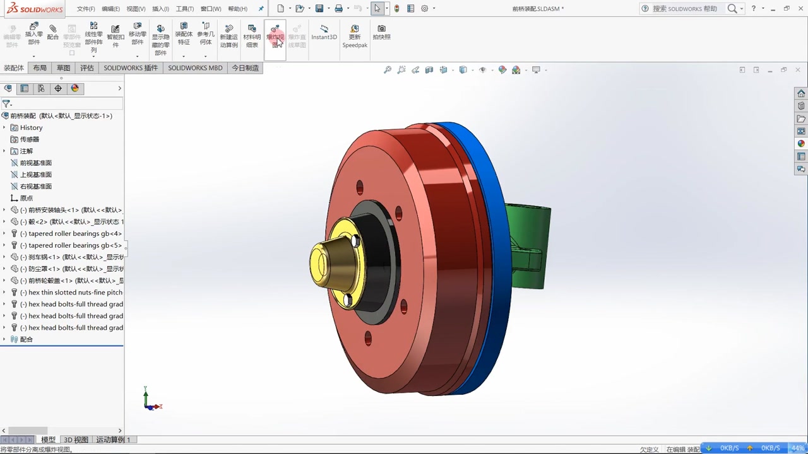
Task: Click the Apply Scene icon
Action: tap(516, 70)
